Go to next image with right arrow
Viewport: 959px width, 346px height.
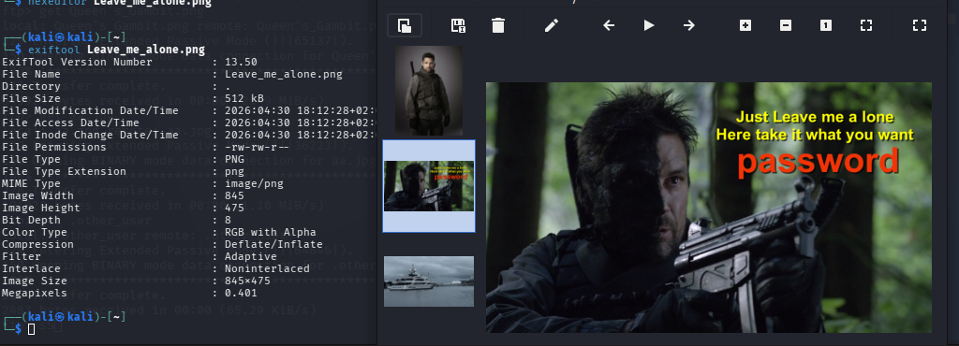(688, 25)
